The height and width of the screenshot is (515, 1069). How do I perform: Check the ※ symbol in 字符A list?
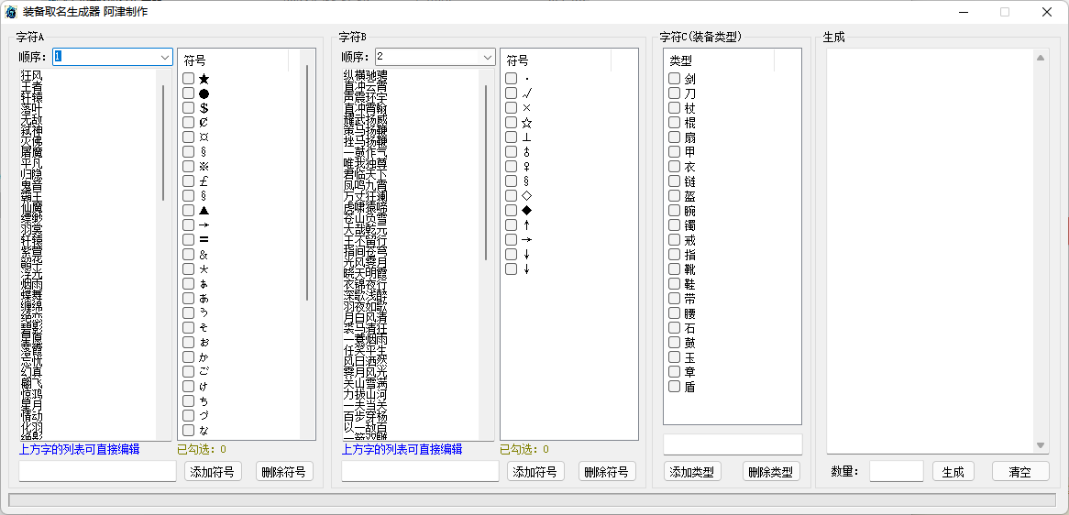(x=188, y=166)
